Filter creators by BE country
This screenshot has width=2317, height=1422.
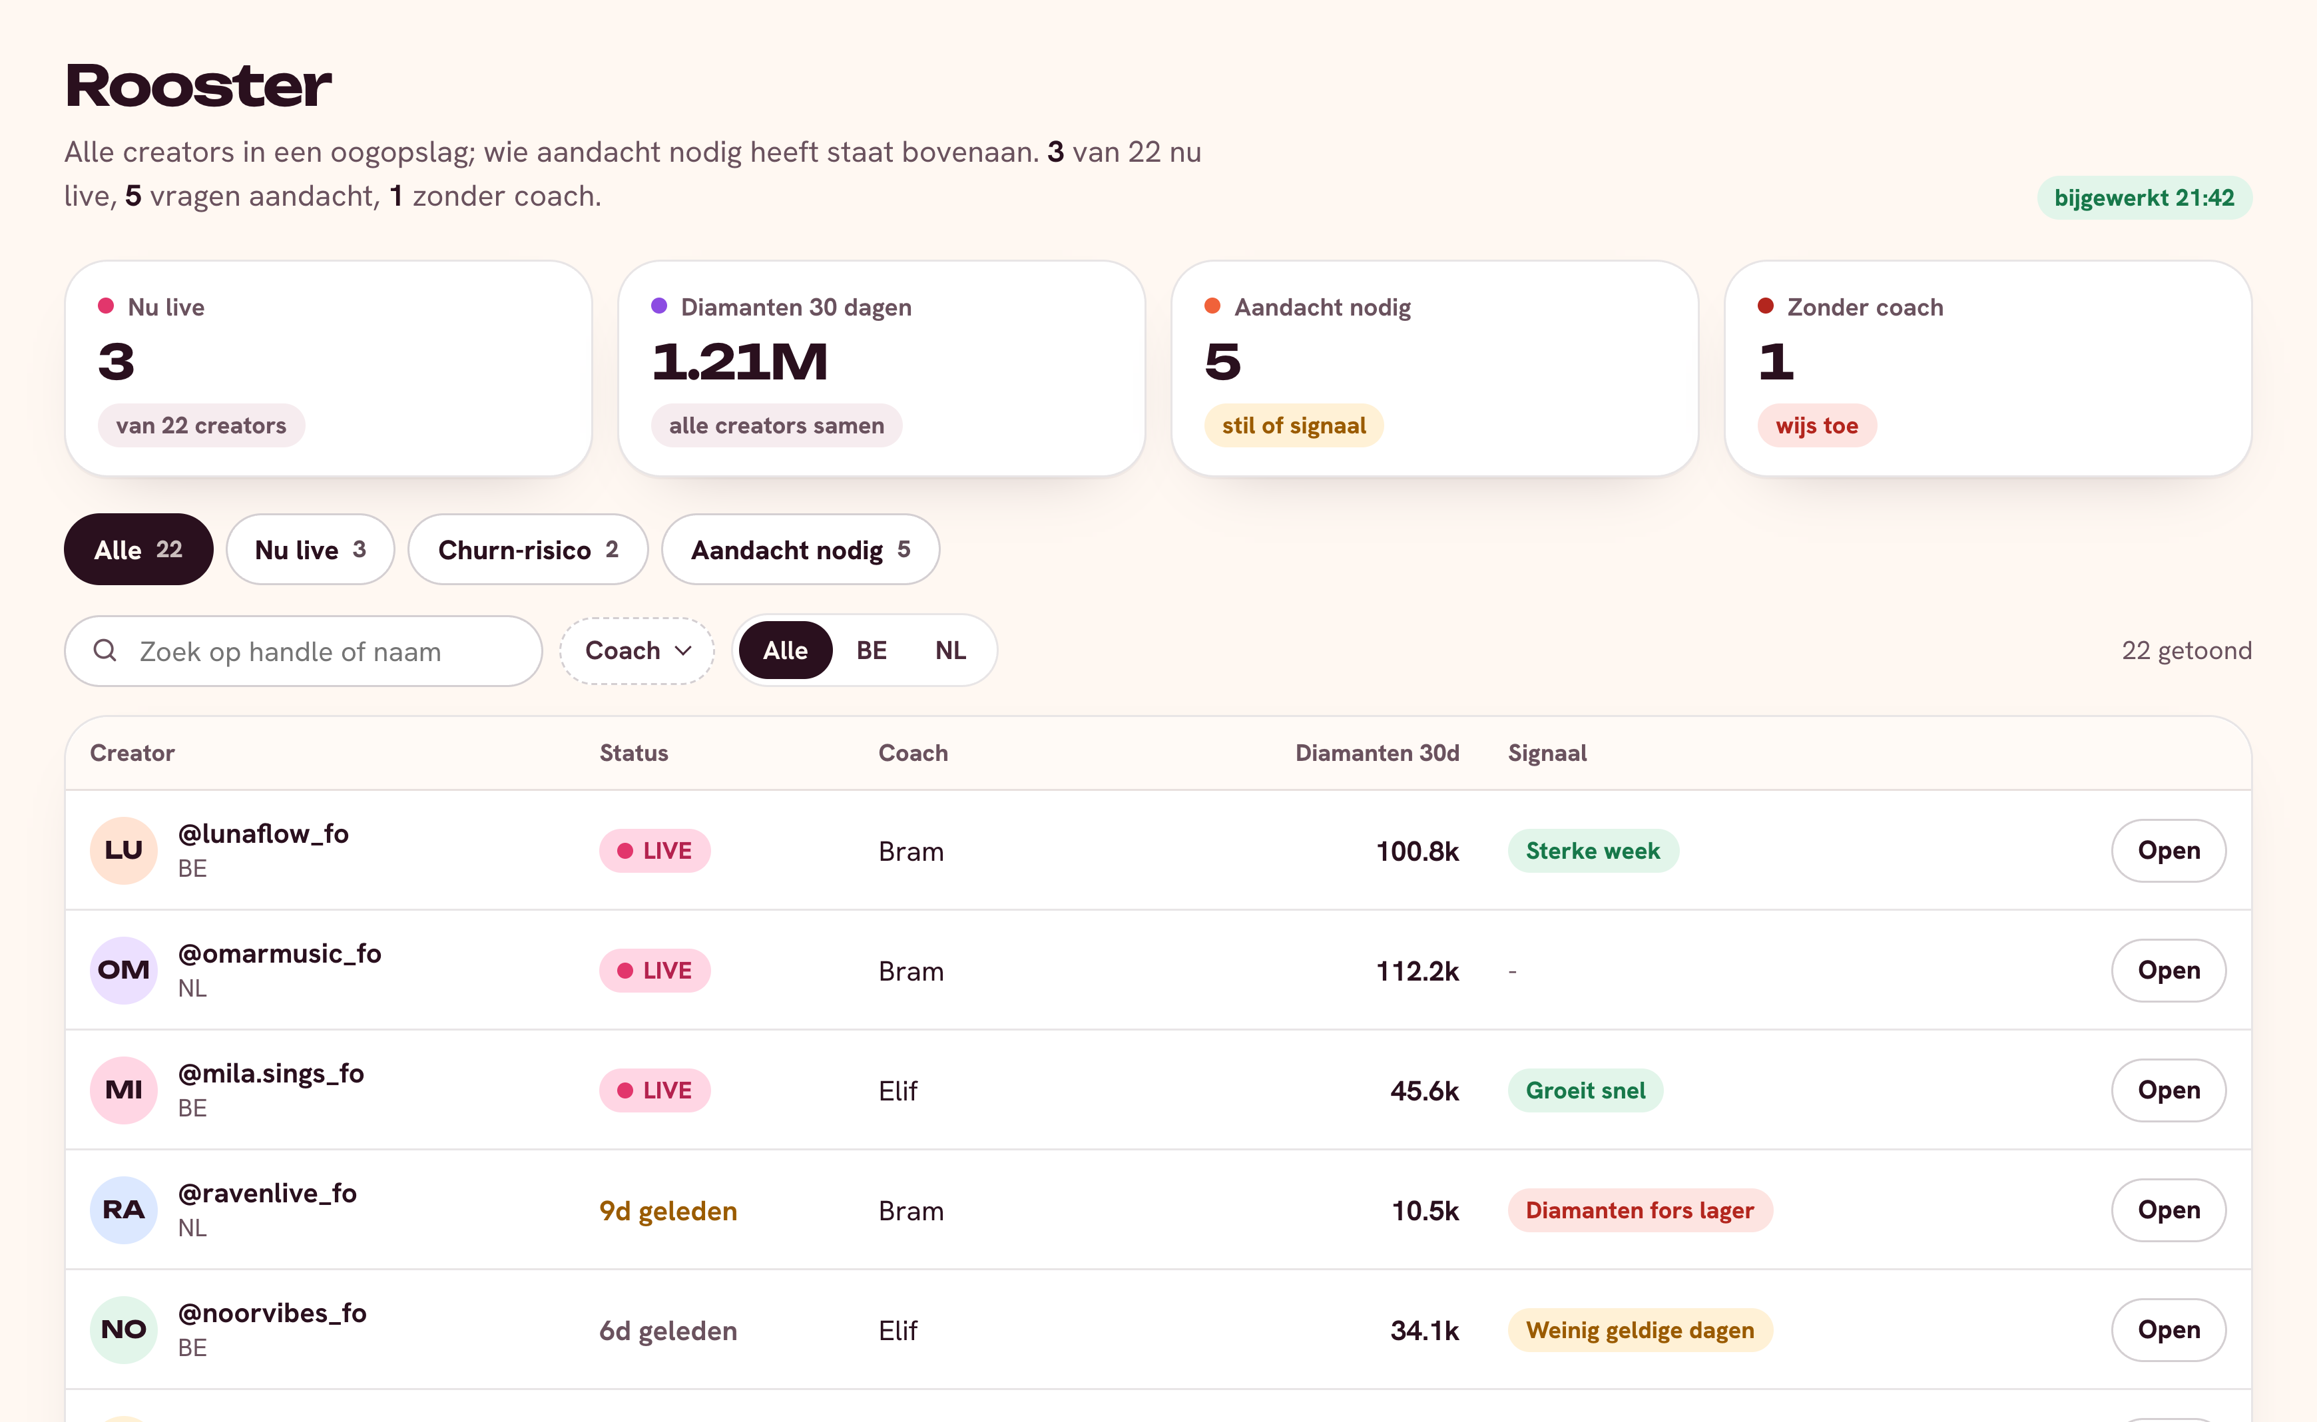(872, 651)
